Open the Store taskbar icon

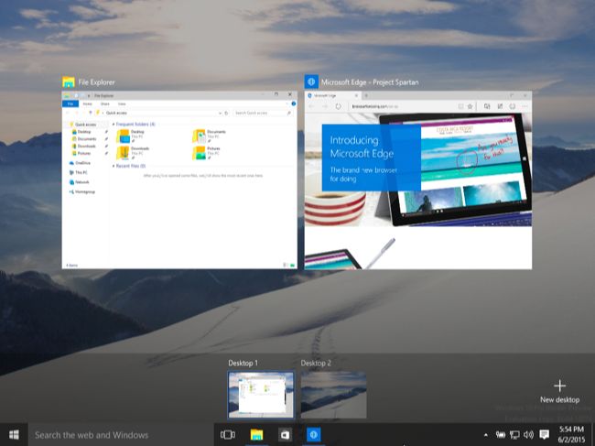pos(285,435)
